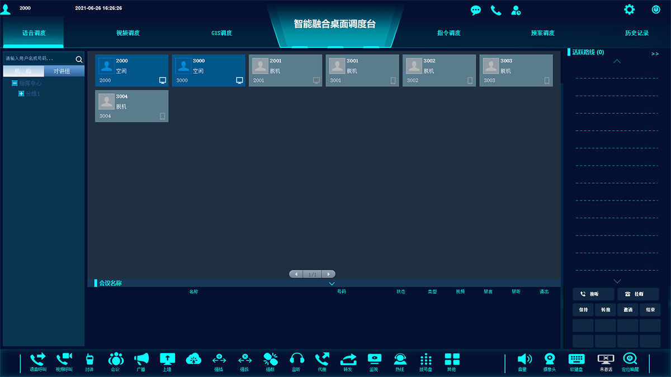The width and height of the screenshot is (671, 377).
Task: Open the settings gear icon
Action: [630, 9]
